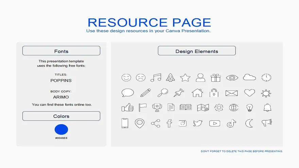Click 'This presentation template' paragraph
Image resolution: width=299 pixels, height=168 pixels.
pos(61,63)
